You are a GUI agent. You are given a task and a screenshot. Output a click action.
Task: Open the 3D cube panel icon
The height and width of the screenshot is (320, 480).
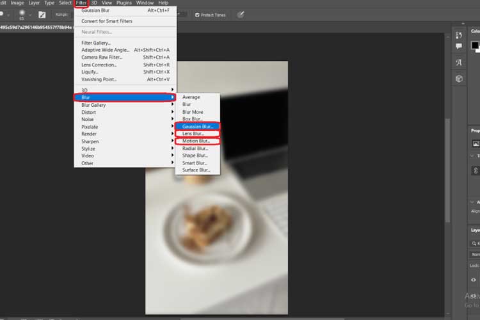(x=459, y=79)
